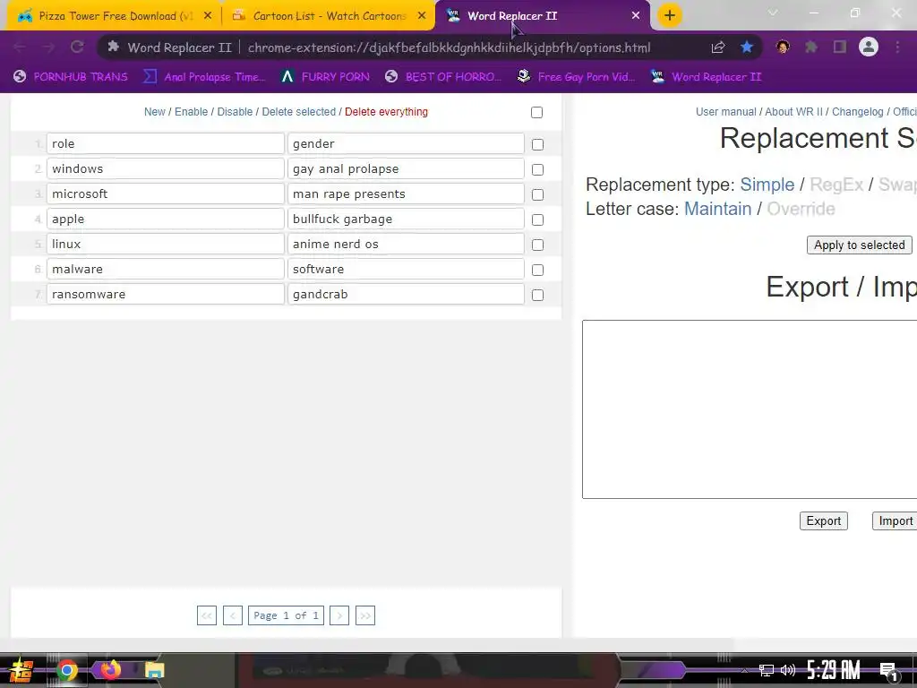The width and height of the screenshot is (917, 688).
Task: Toggle the blue bookmark star
Action: click(x=747, y=47)
